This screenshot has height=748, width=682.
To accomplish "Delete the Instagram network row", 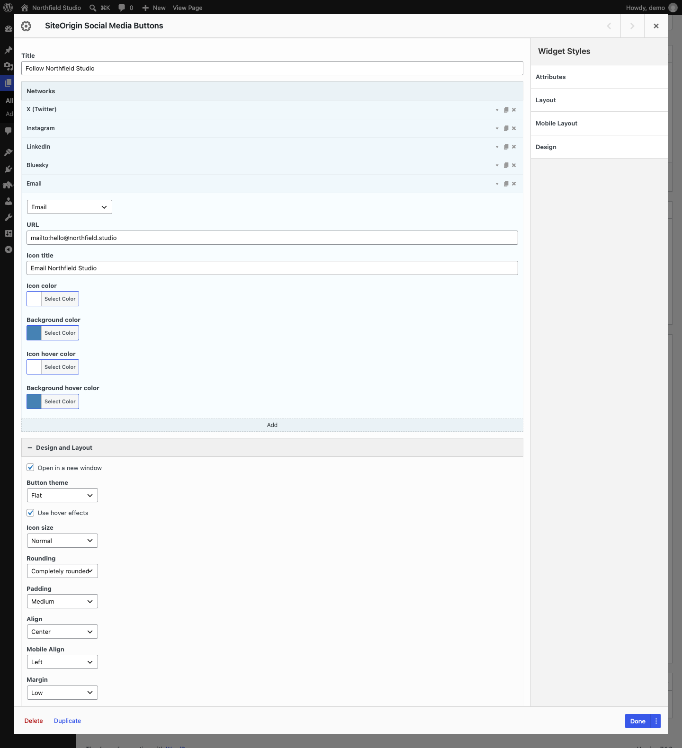I will (x=514, y=128).
